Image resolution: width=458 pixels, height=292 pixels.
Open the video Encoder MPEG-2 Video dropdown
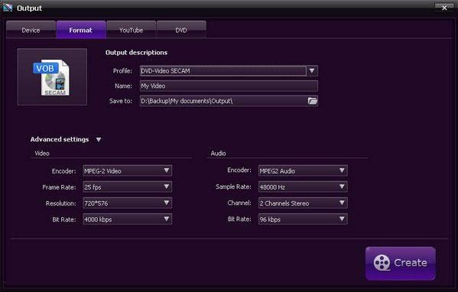[128, 170]
